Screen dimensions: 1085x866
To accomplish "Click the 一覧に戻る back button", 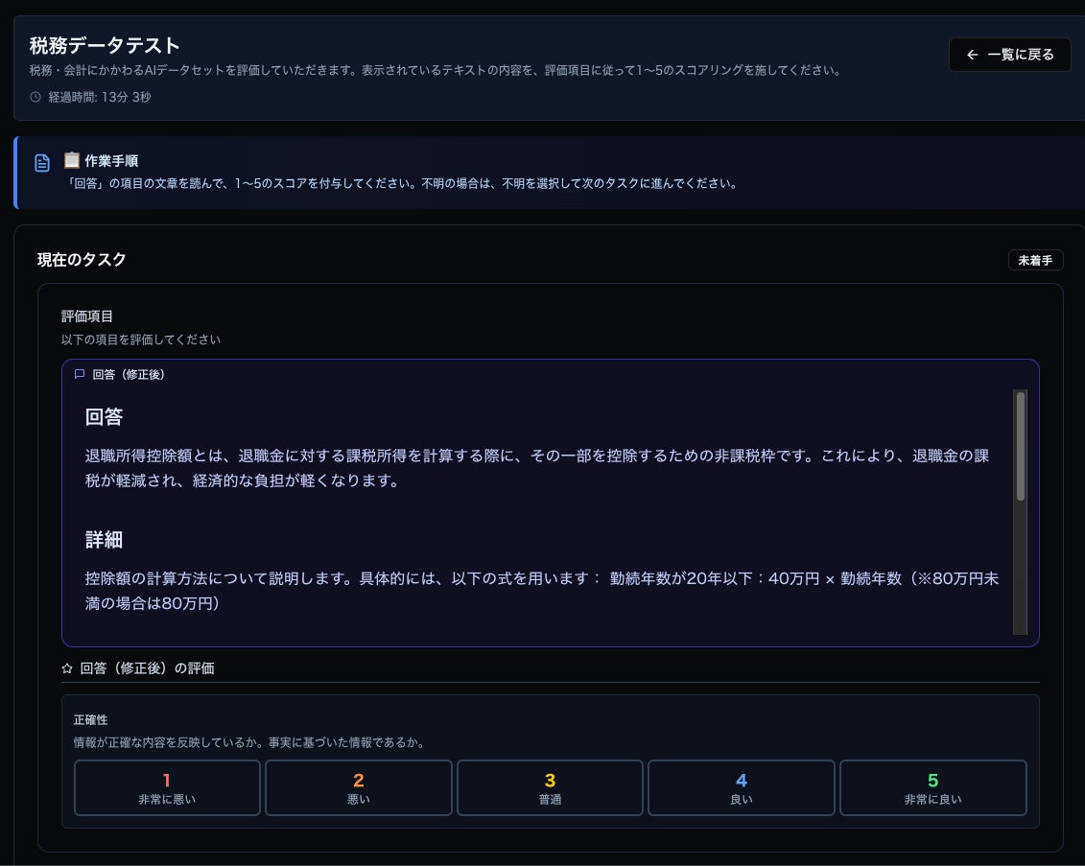I will [1009, 55].
